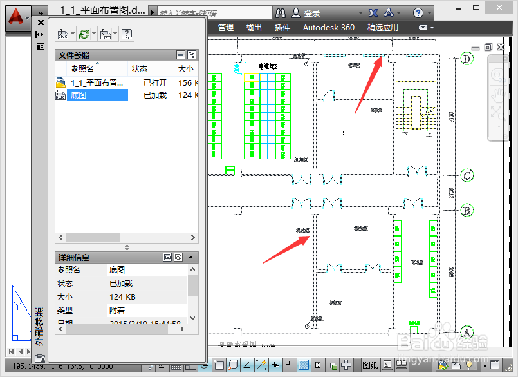Click the green Refresh references icon
Image resolution: width=518 pixels, height=377 pixels.
pos(84,34)
